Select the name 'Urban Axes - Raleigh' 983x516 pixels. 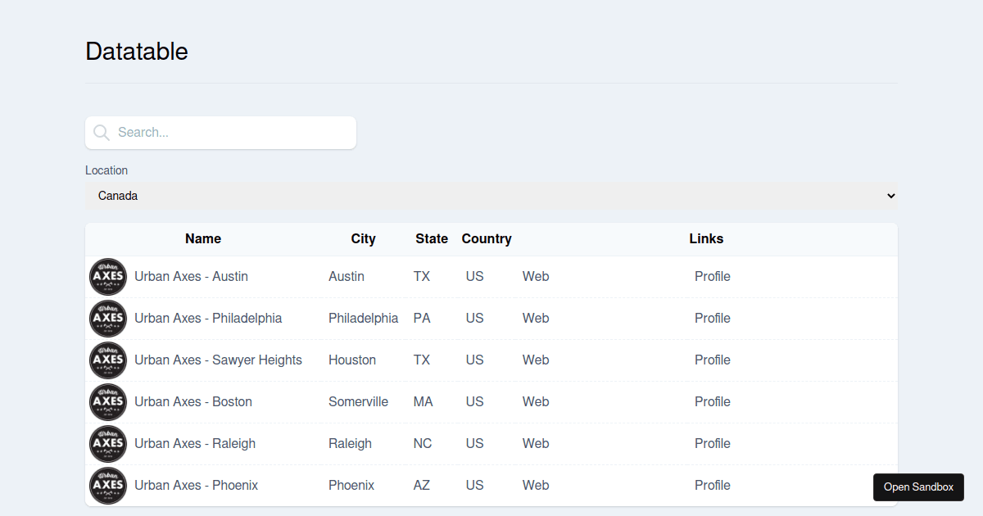(195, 444)
